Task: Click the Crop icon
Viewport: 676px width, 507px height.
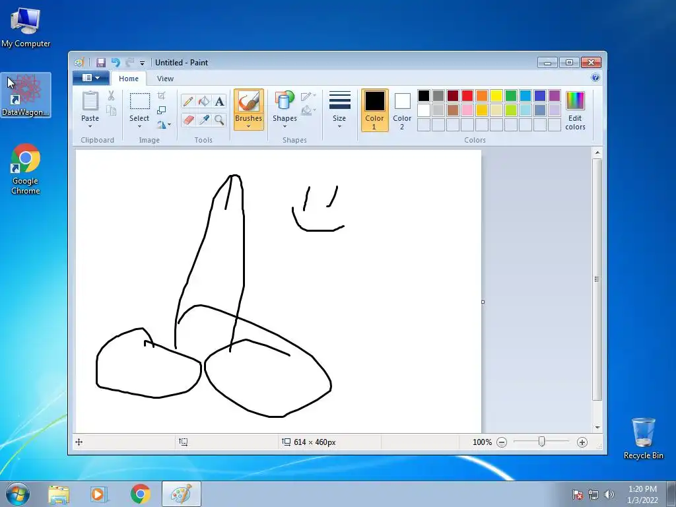Action: coord(162,95)
